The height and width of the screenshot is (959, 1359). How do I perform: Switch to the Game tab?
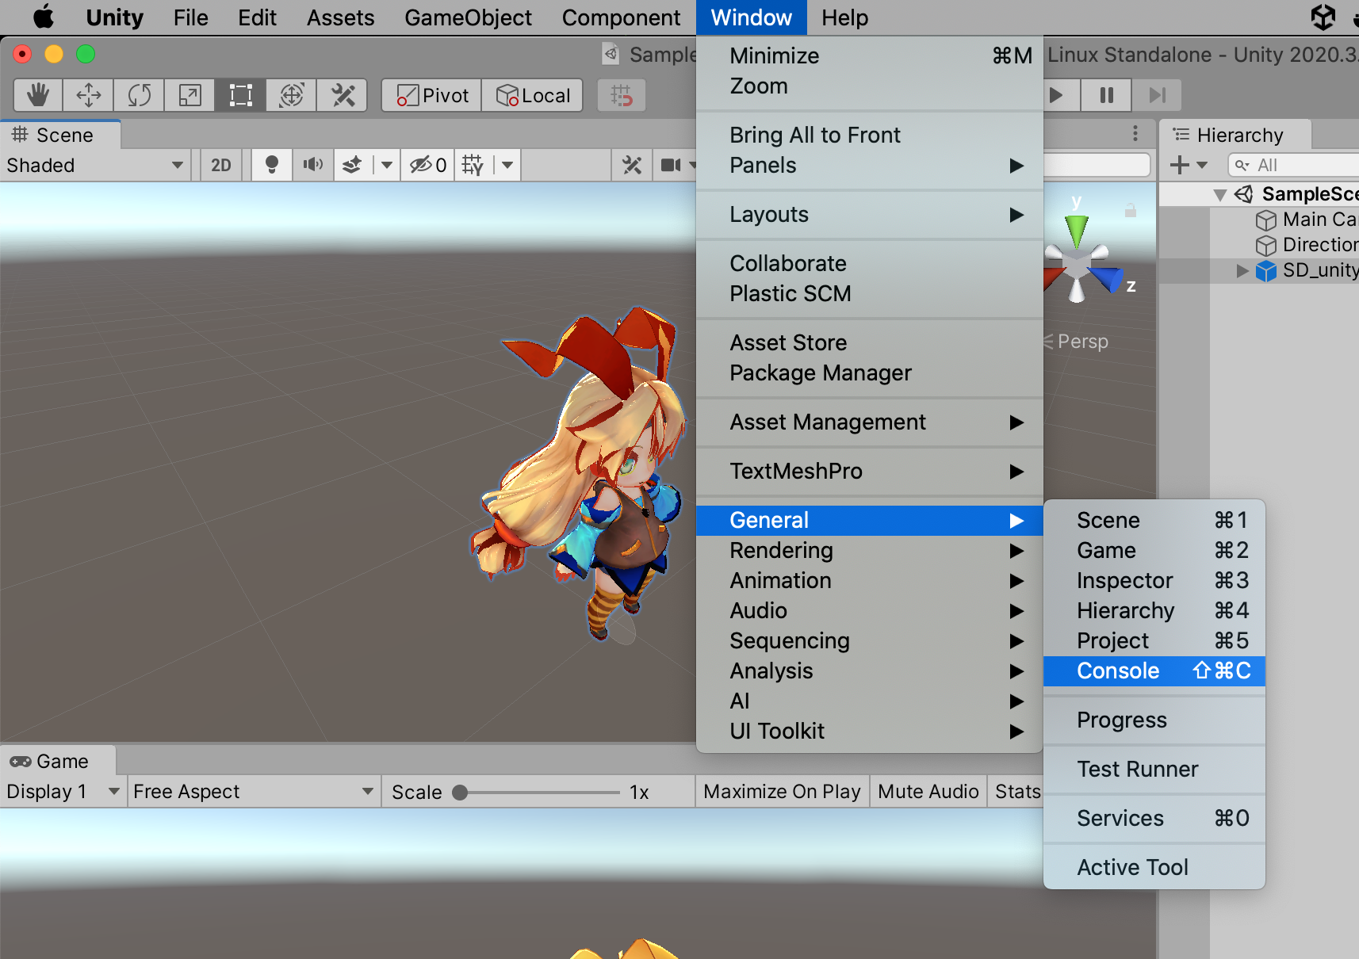click(x=57, y=761)
